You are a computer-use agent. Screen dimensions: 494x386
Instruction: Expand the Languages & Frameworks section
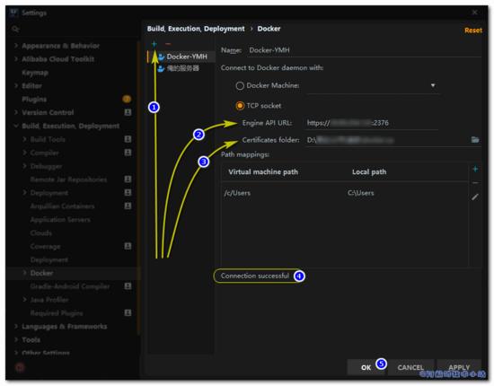(16, 327)
